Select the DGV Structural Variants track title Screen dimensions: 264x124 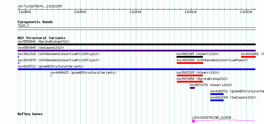click(x=42, y=38)
